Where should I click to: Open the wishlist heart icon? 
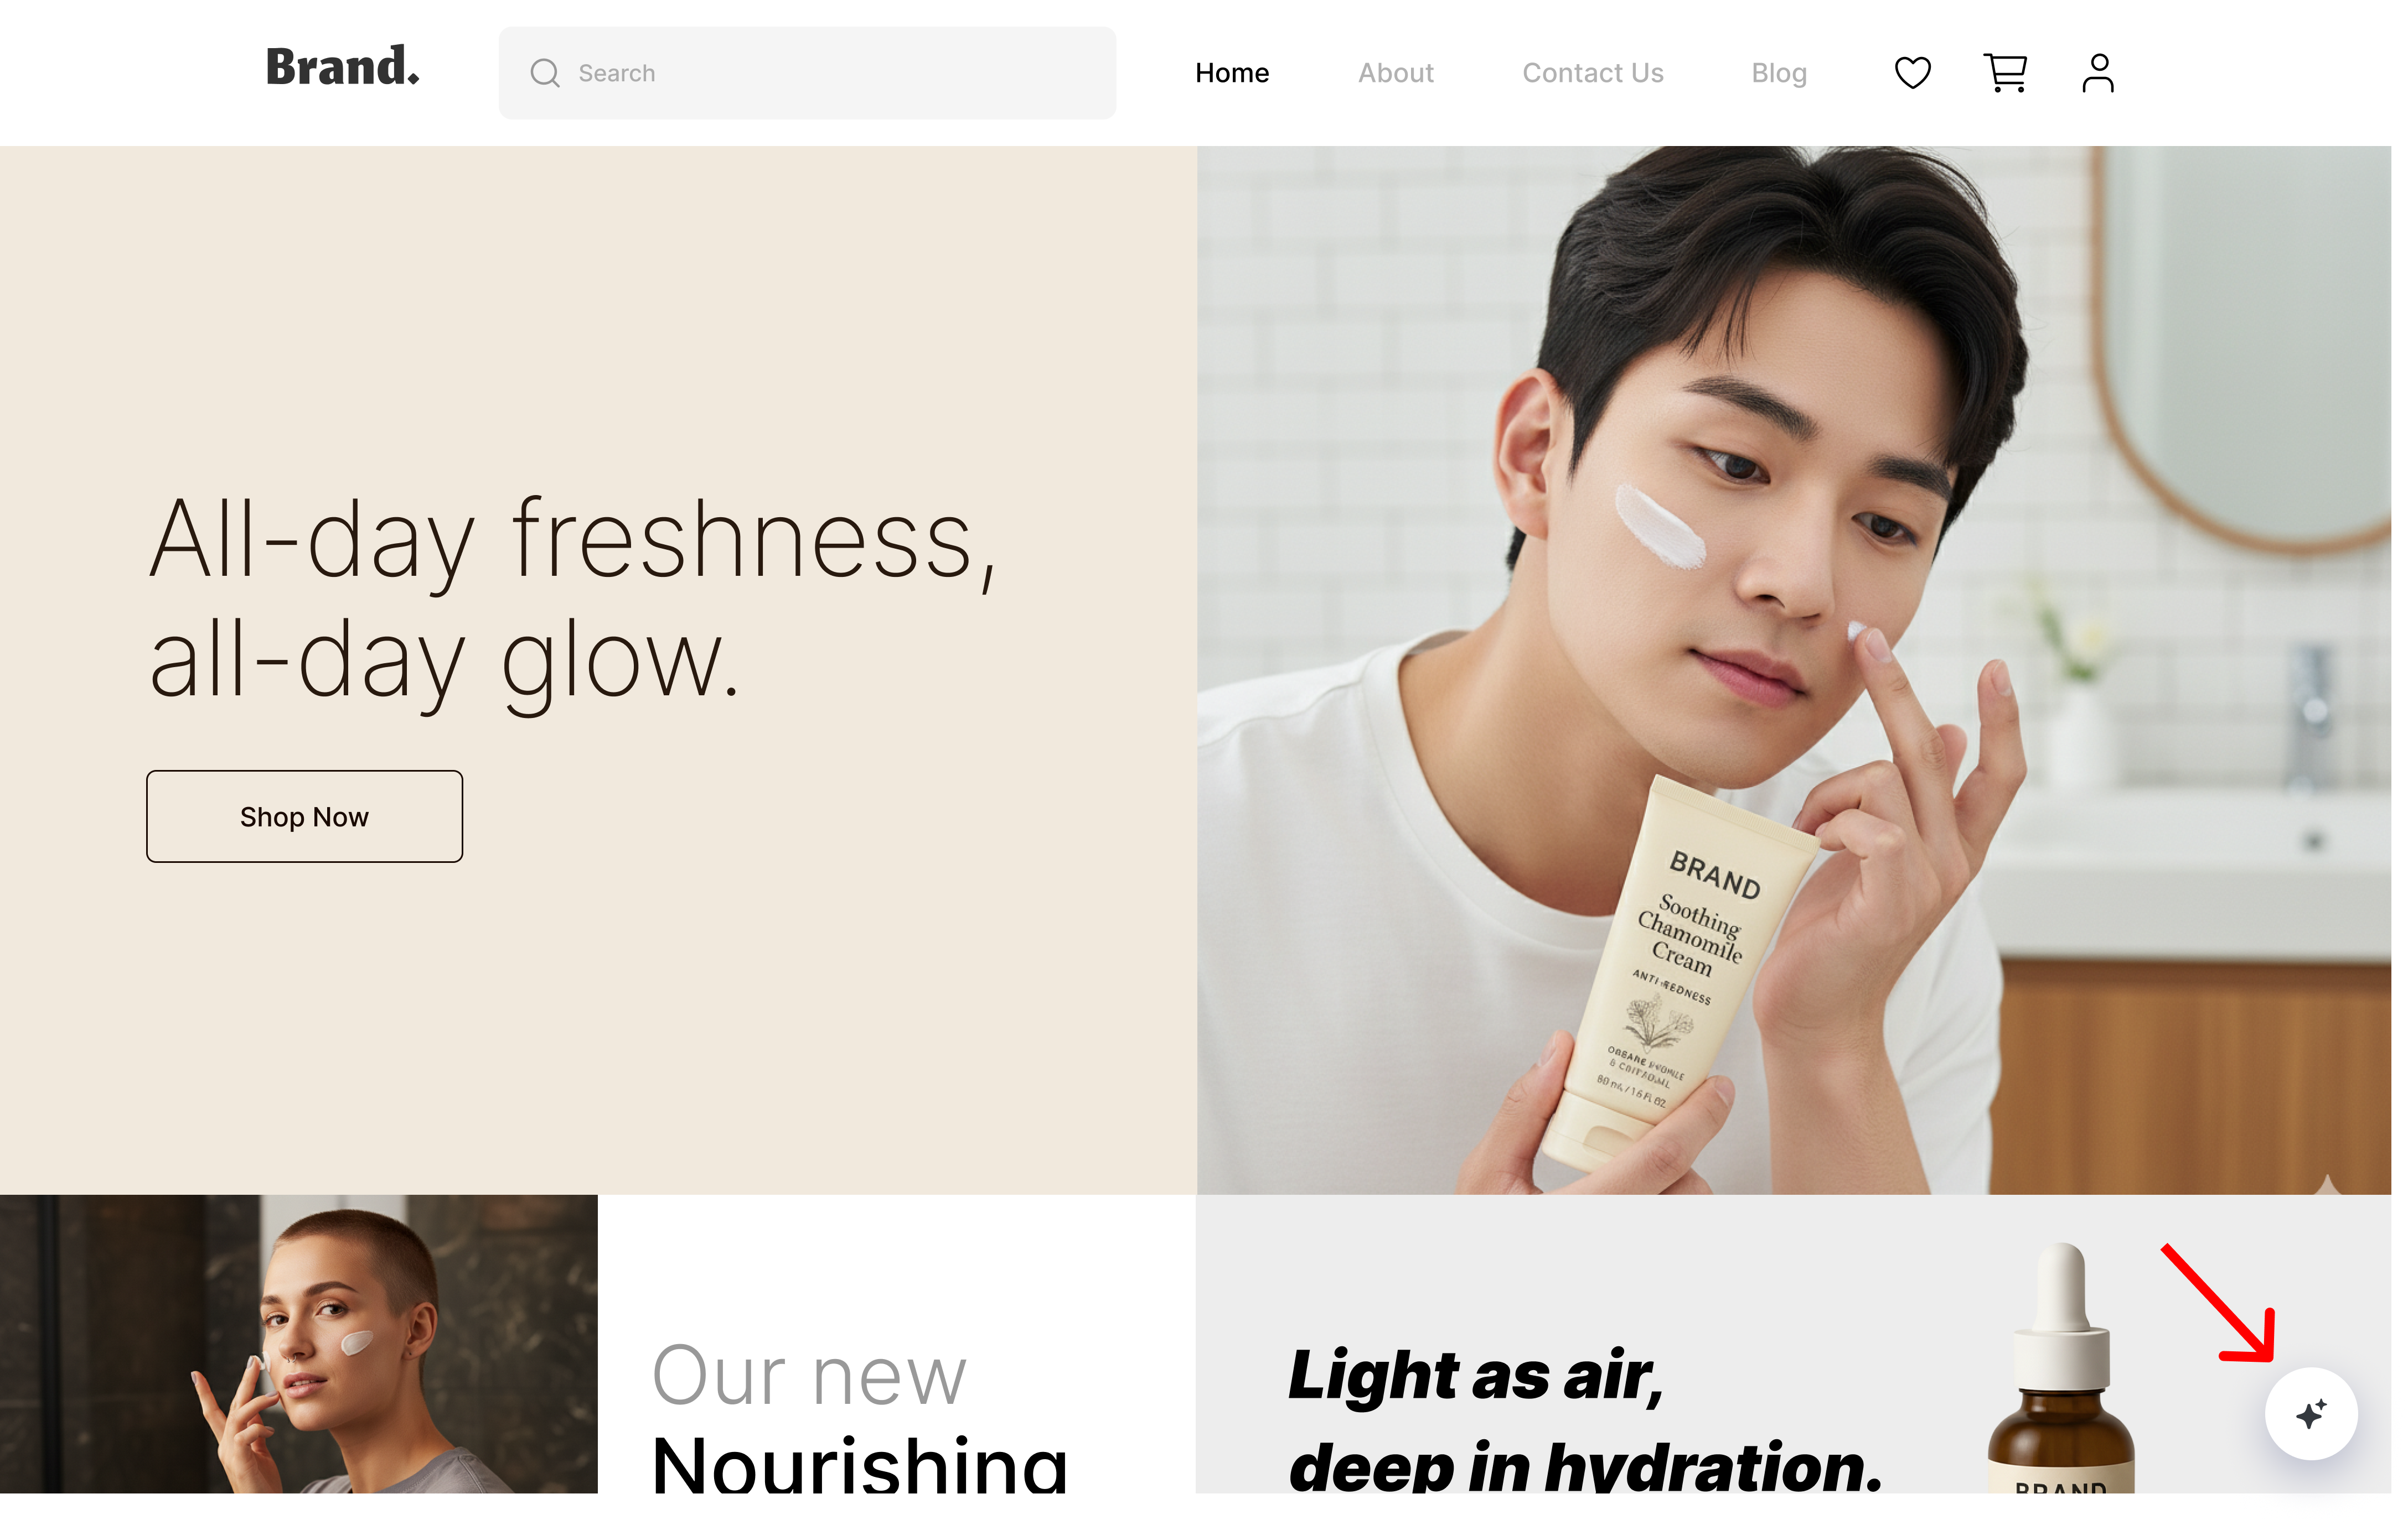click(x=1912, y=73)
